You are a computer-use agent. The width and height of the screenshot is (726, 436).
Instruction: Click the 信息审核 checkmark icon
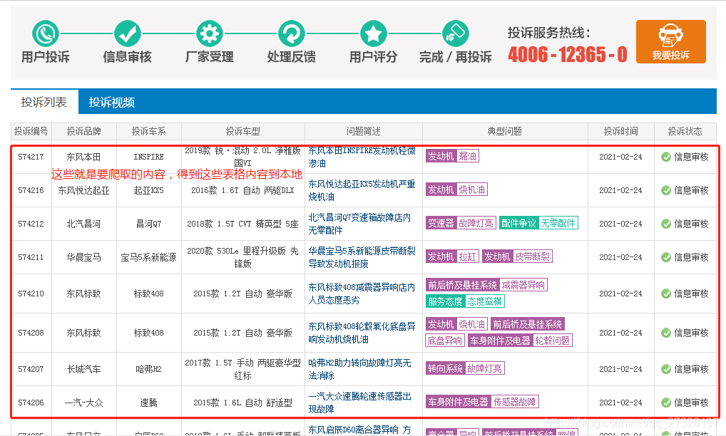coord(128,33)
